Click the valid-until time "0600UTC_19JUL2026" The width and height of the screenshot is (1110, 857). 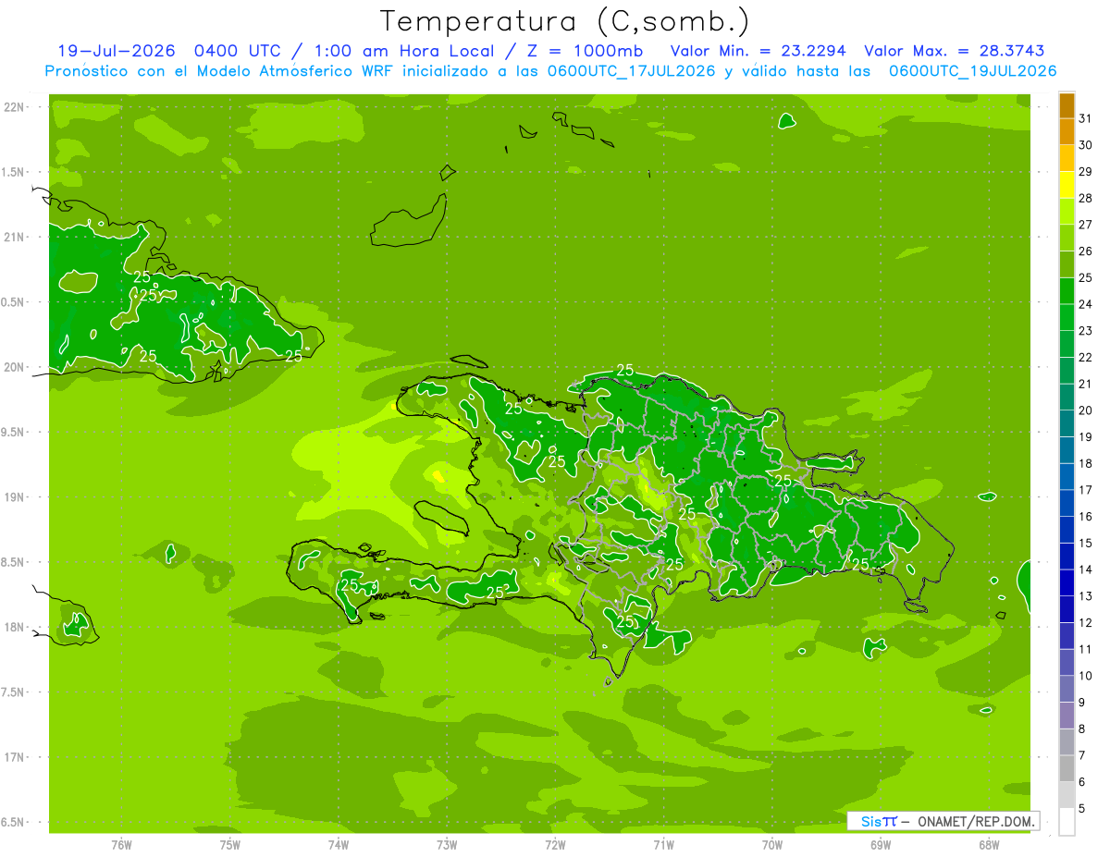973,70
